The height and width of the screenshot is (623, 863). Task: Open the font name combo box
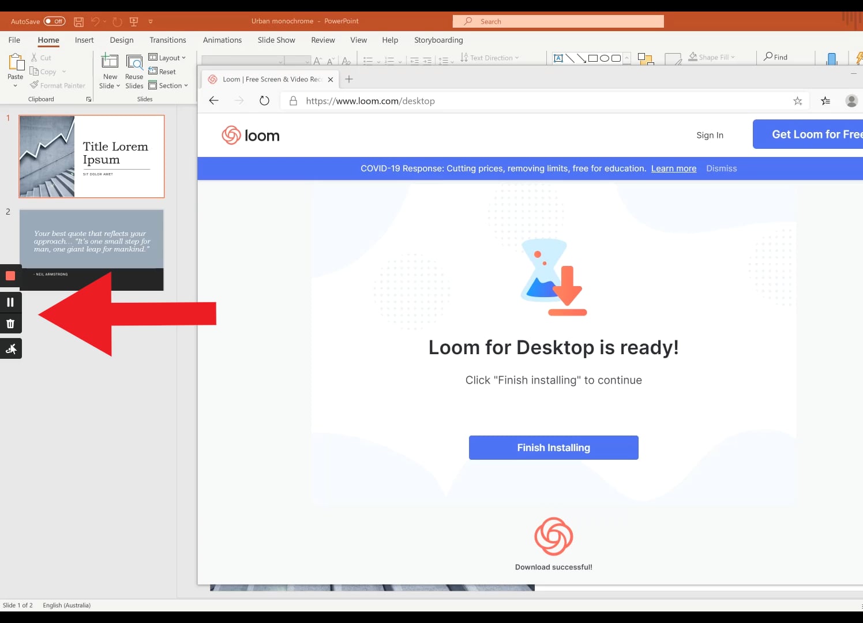click(x=243, y=61)
